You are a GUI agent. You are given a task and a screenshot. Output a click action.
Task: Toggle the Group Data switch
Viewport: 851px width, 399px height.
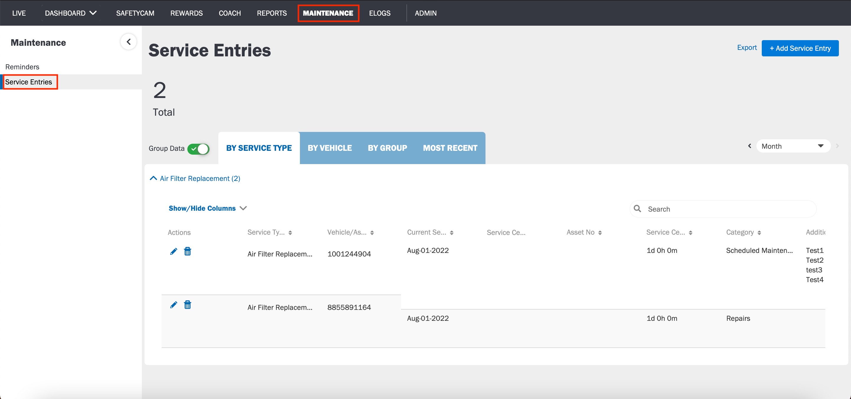[x=198, y=149]
